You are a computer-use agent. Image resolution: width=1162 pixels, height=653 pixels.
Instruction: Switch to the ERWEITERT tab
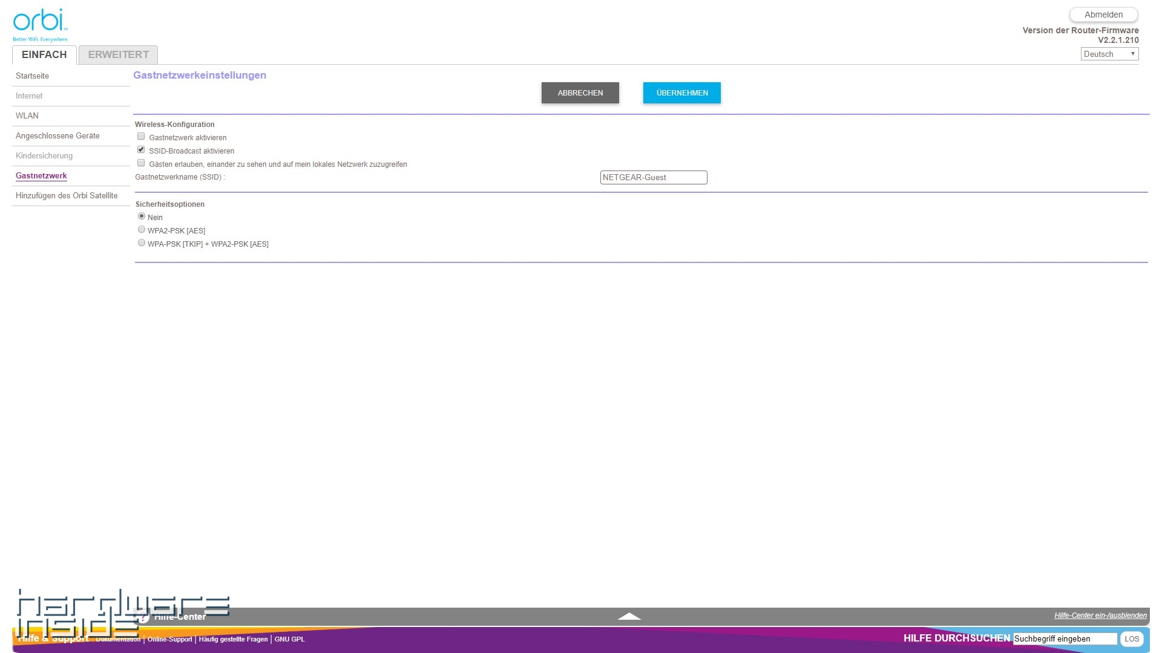point(118,54)
